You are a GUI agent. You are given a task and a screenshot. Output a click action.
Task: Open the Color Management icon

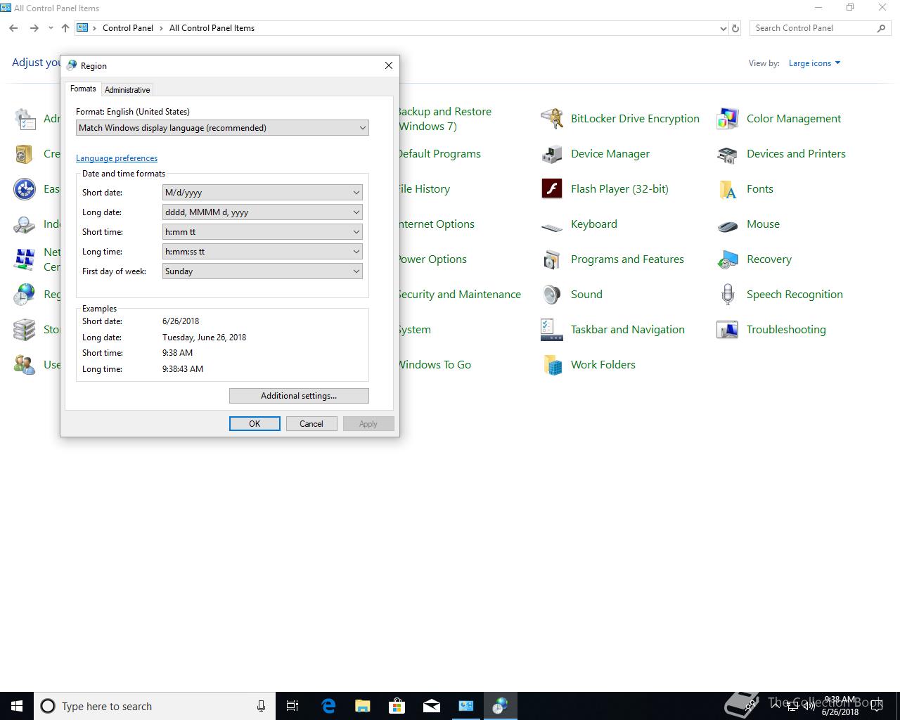pyautogui.click(x=728, y=119)
